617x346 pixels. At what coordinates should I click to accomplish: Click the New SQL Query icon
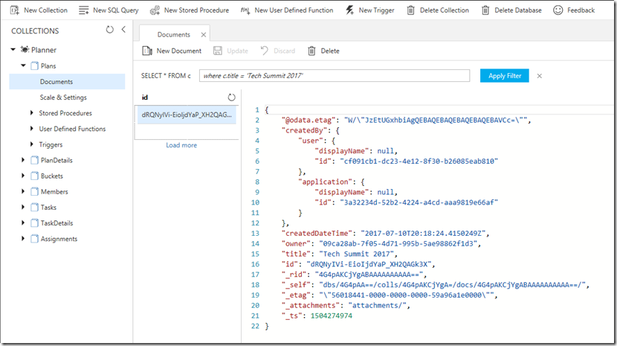point(84,10)
